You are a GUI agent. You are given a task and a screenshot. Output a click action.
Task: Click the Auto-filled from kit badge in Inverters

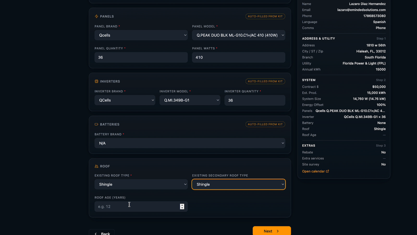point(265,81)
